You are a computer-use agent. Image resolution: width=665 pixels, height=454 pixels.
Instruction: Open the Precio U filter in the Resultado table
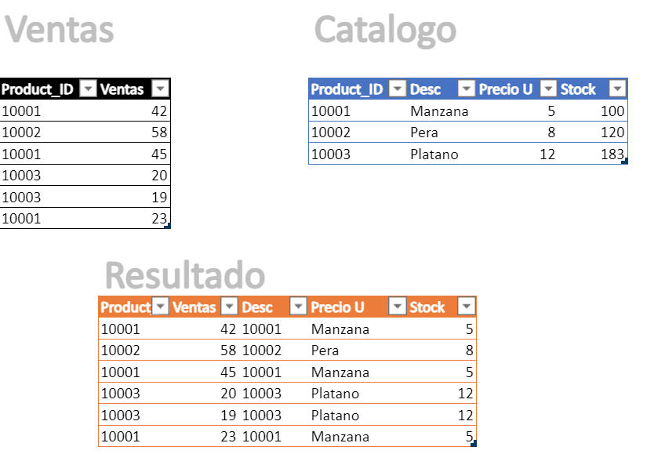tap(398, 306)
